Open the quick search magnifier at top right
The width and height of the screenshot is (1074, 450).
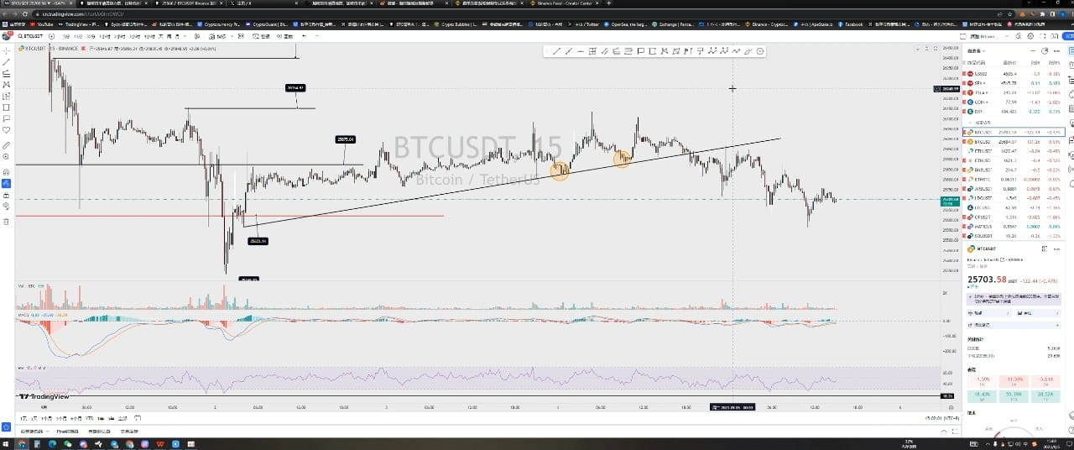(1018, 36)
